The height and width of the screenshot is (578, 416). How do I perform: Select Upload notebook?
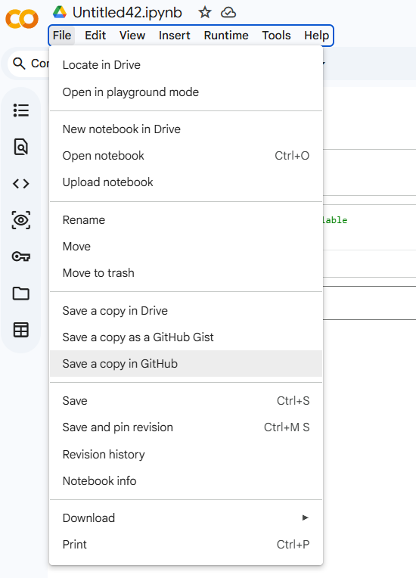(186, 182)
